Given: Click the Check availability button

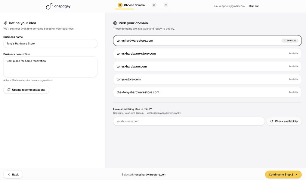Looking at the screenshot, I should tap(284, 121).
